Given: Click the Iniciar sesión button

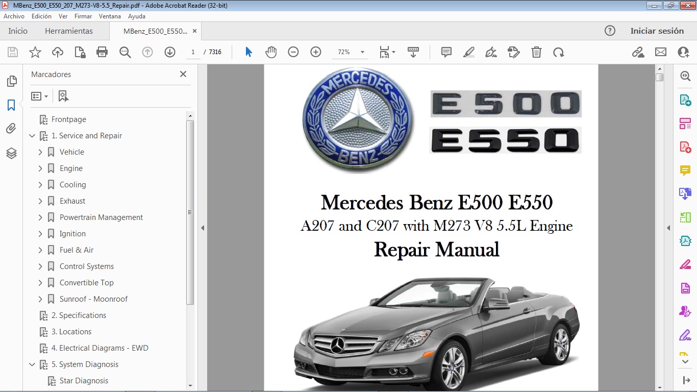Looking at the screenshot, I should (658, 31).
